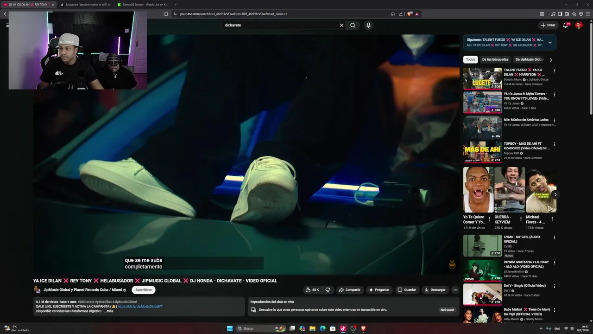Open more actions three-dot menu under video
Screen dimensions: 593x334
(x=455, y=290)
